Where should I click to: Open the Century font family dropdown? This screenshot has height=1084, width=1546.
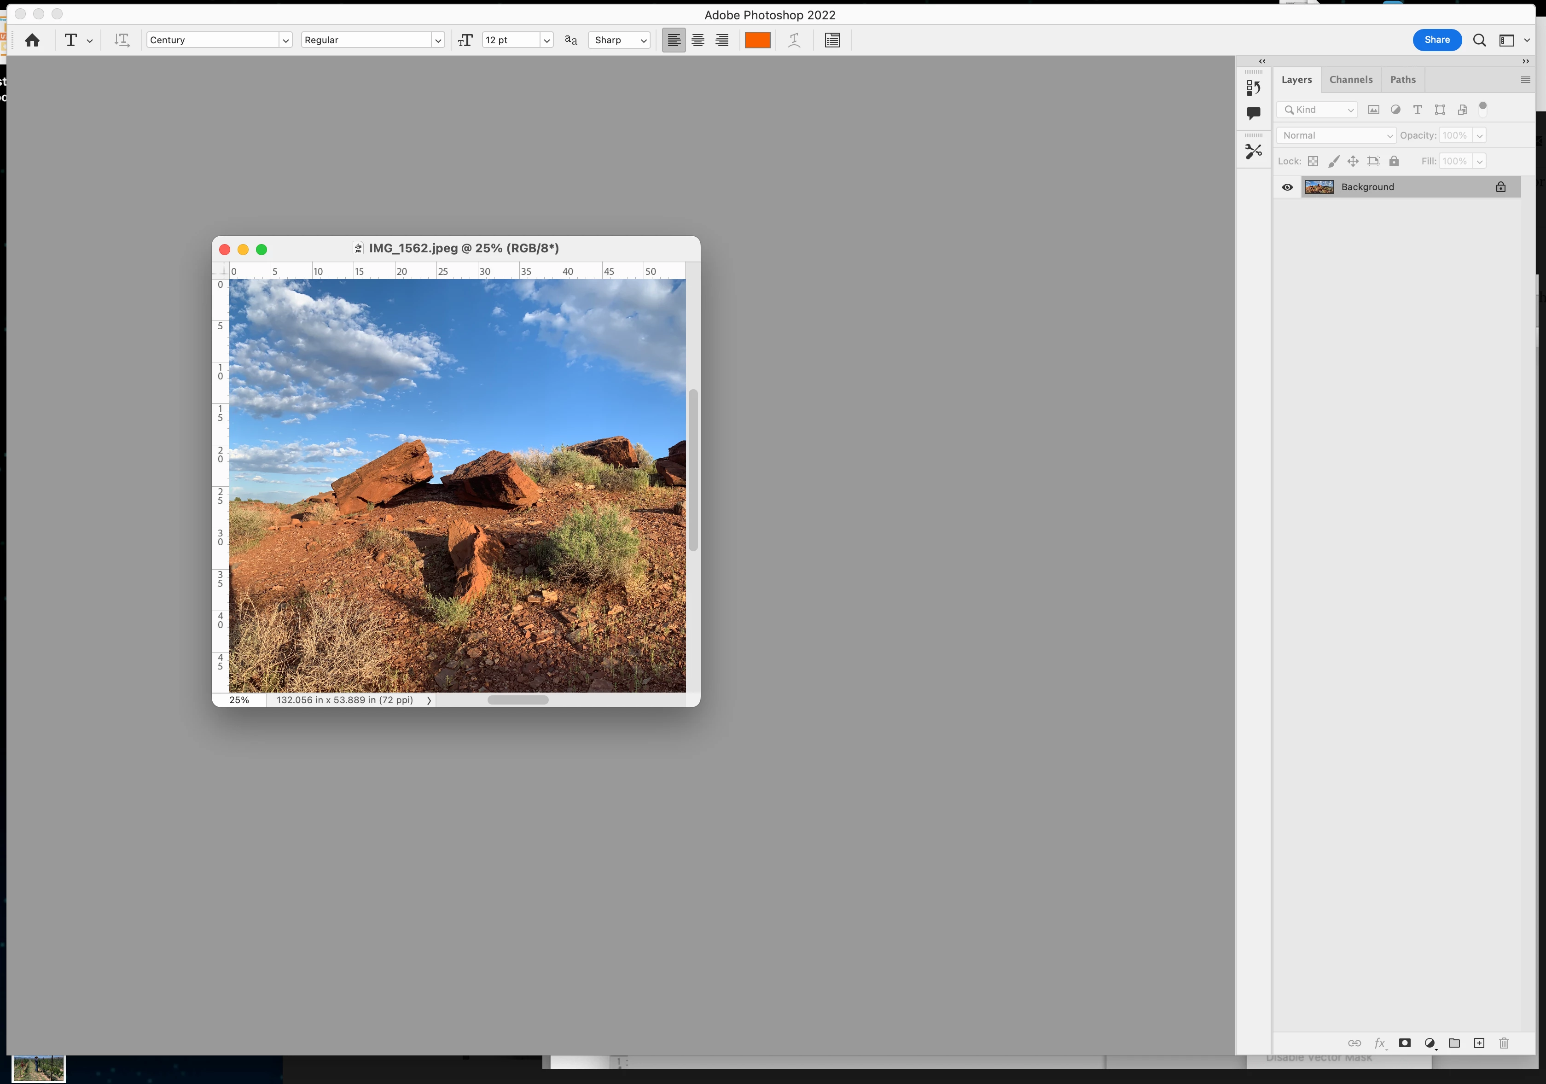[285, 41]
